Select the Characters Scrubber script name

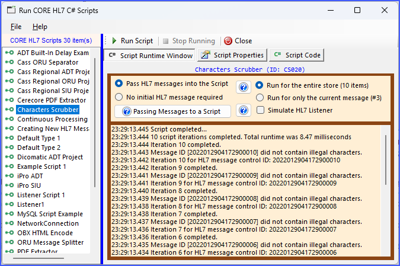(48, 110)
